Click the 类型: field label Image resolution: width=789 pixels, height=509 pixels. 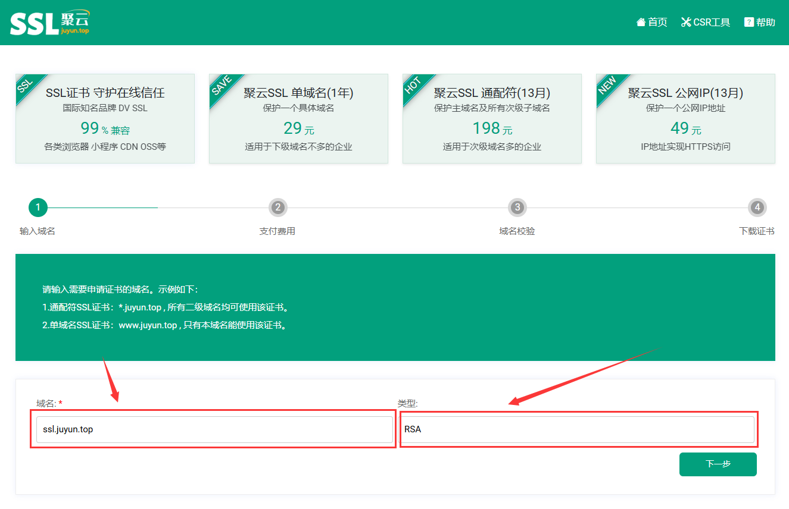click(408, 404)
